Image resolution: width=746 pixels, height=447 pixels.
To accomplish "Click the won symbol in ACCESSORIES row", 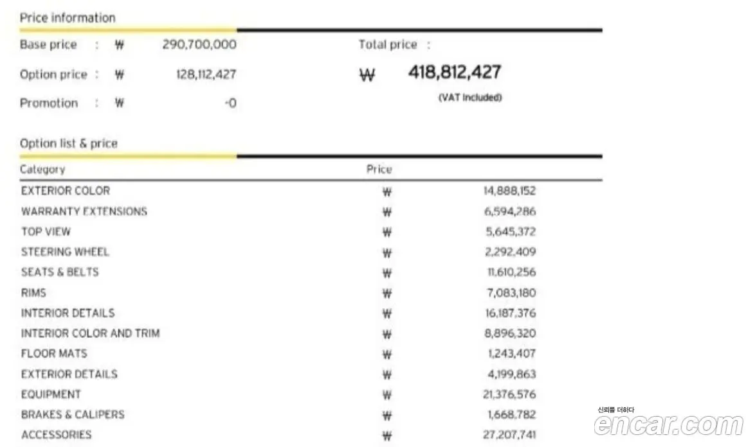I will (387, 436).
